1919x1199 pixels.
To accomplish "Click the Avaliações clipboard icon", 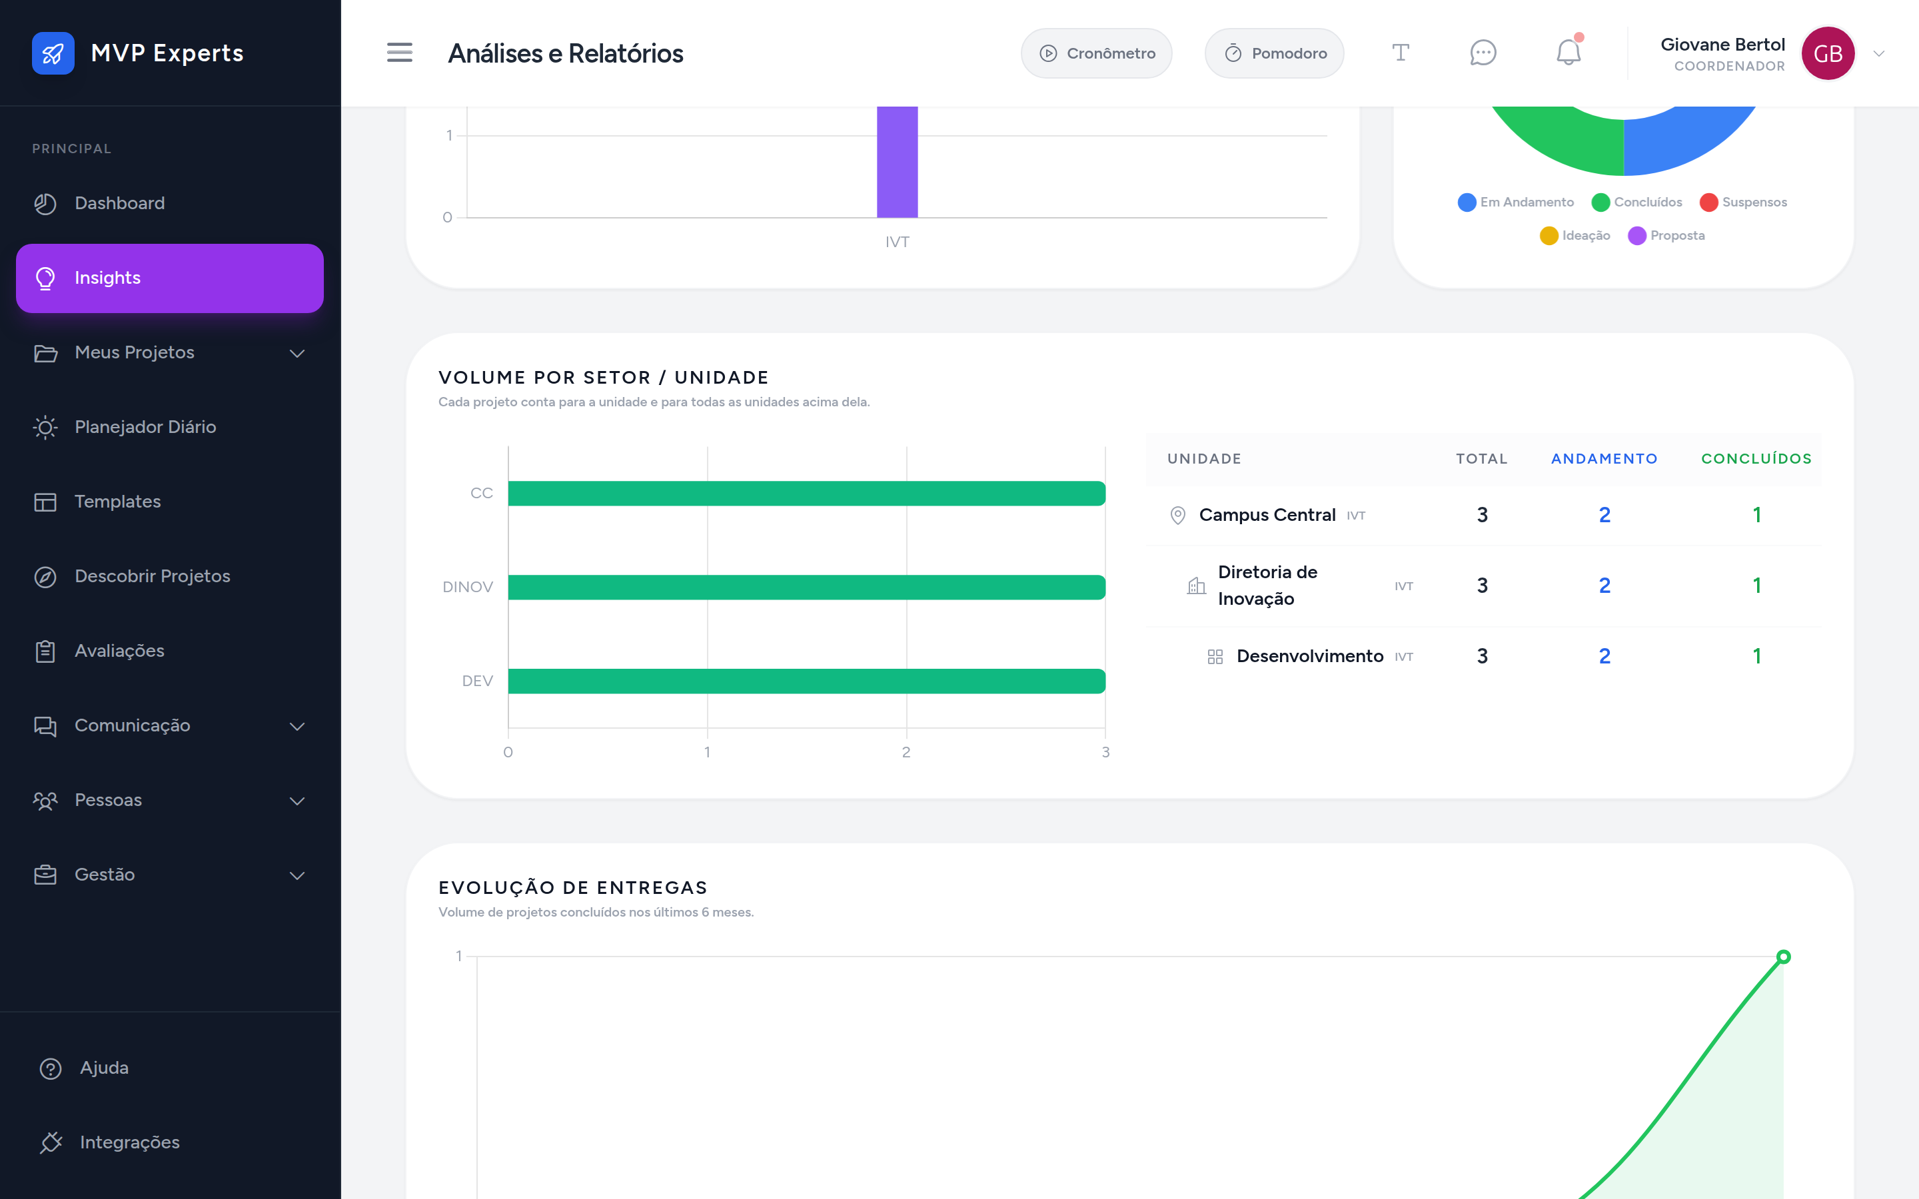I will (45, 651).
